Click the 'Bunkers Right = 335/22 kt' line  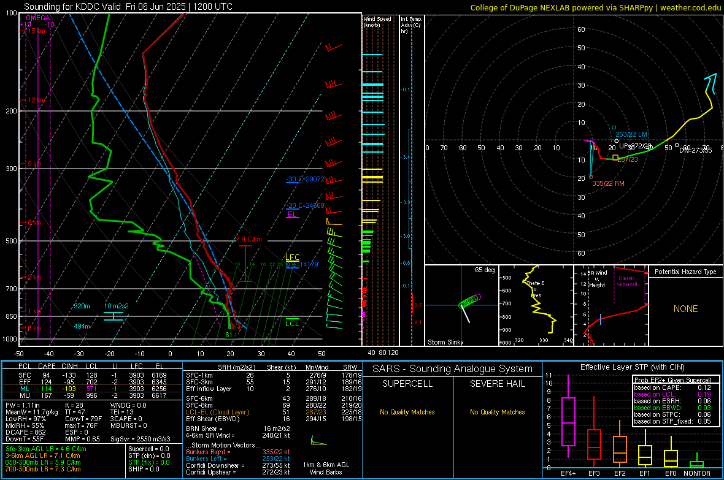[238, 452]
